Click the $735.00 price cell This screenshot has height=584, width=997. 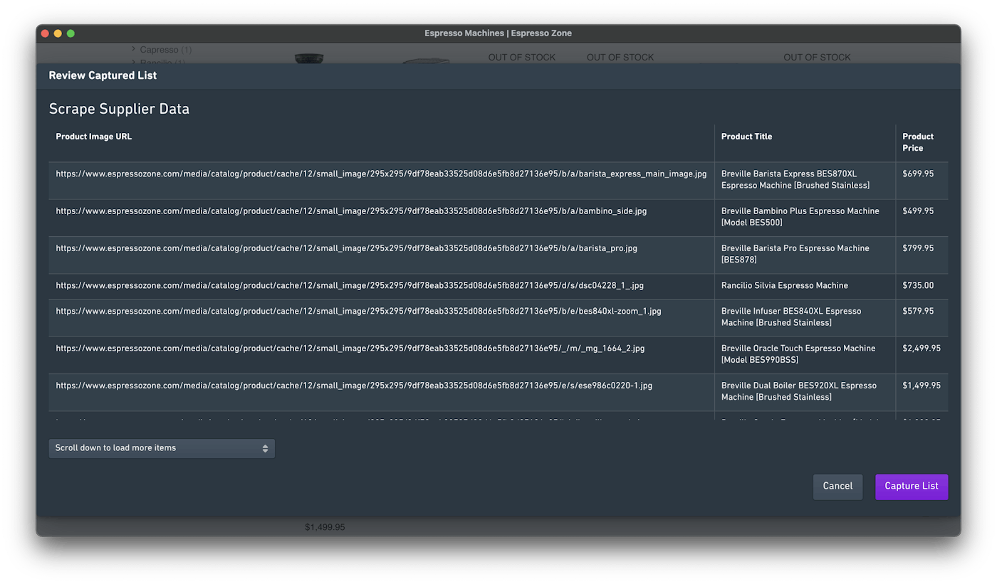pos(922,287)
